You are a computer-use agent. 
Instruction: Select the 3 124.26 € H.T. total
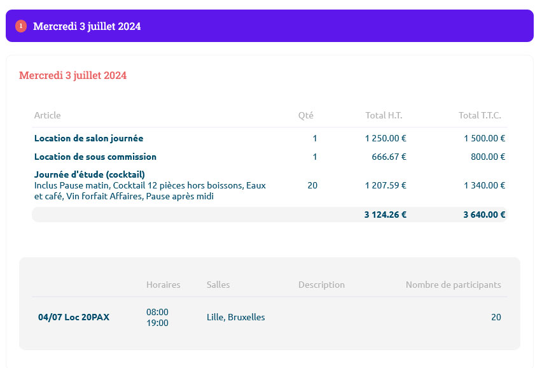pyautogui.click(x=385, y=215)
